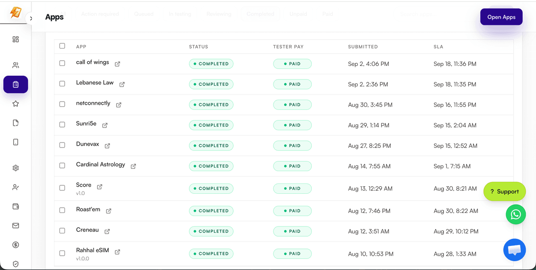Open external link for Lebanese Law
The image size is (536, 270).
122,84
